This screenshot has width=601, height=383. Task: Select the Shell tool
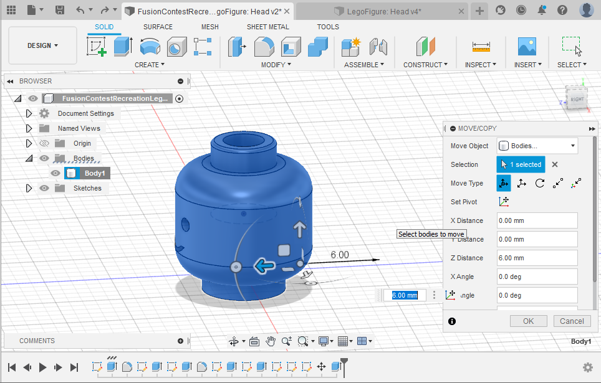click(x=291, y=47)
